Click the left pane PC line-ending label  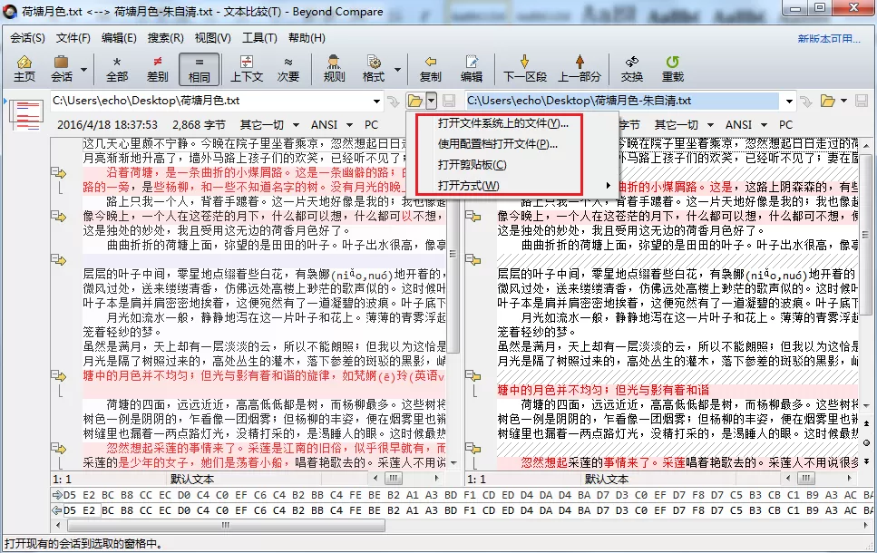pos(371,125)
